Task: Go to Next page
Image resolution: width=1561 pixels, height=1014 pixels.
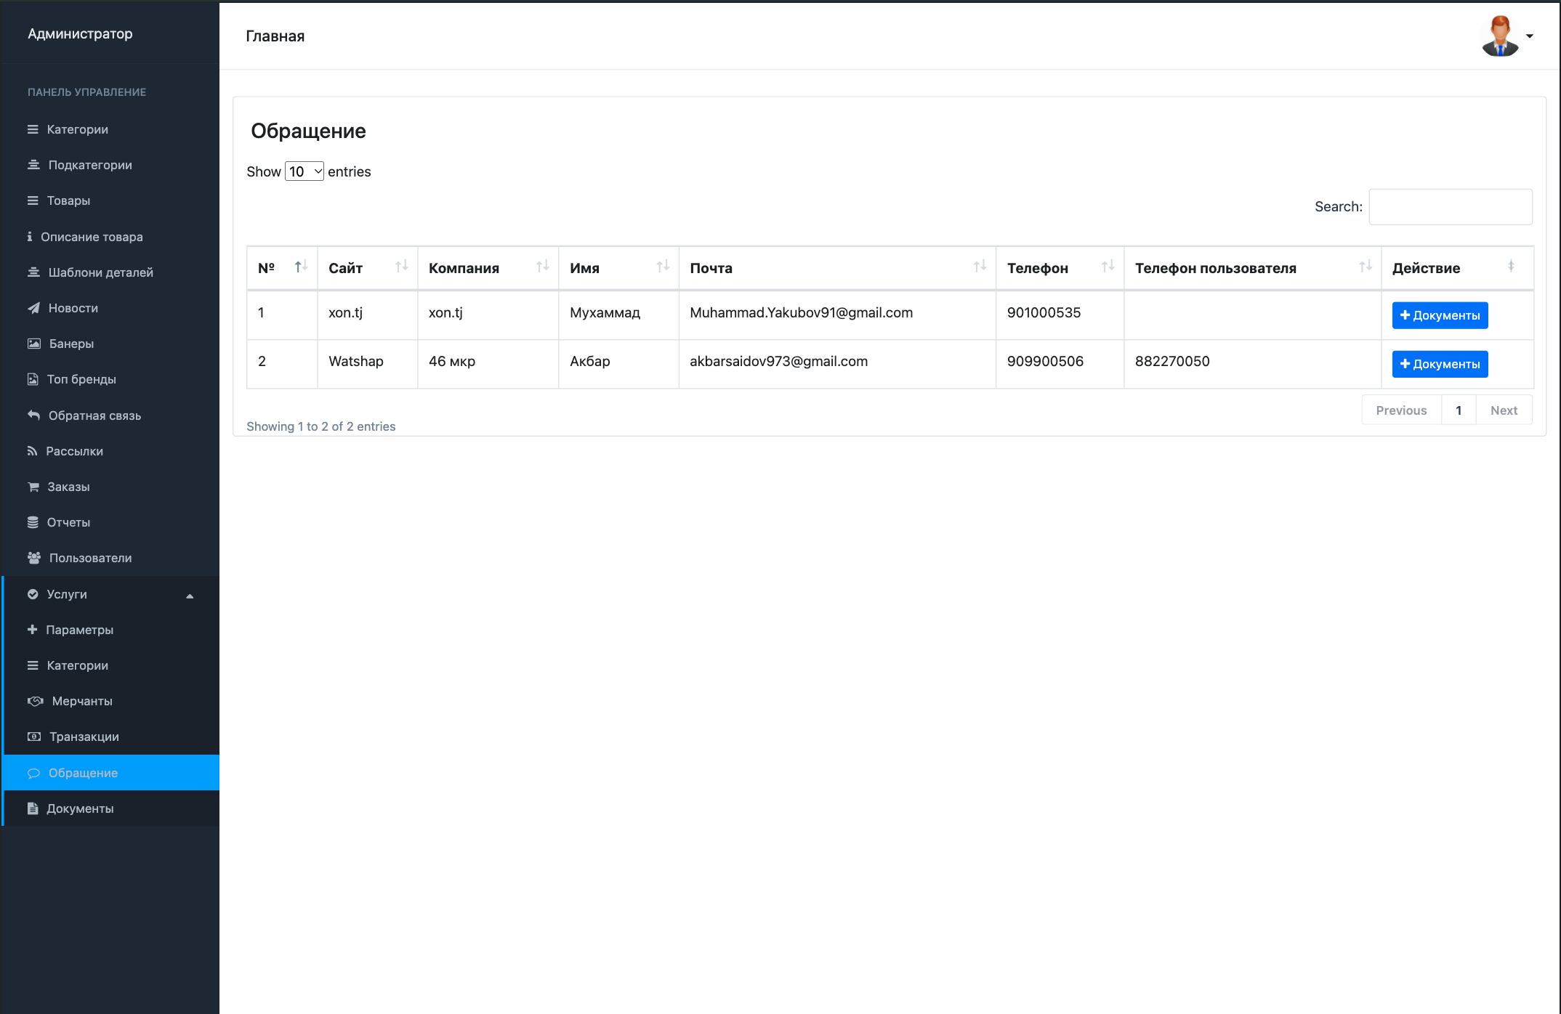Action: [x=1504, y=410]
